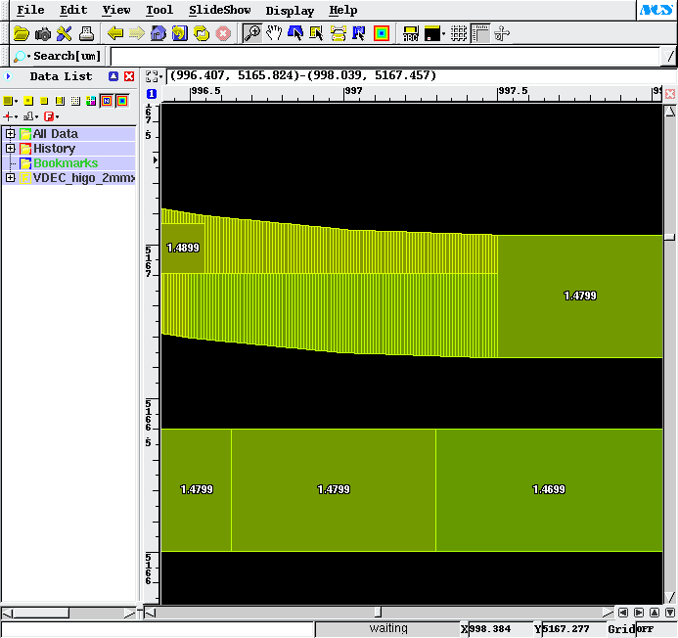
Task: Close the layout view with red X
Action: point(670,94)
